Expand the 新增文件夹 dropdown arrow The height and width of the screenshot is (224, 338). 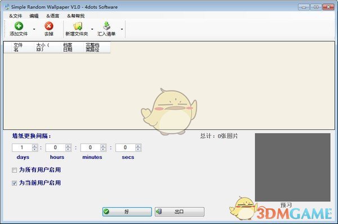(x=92, y=29)
